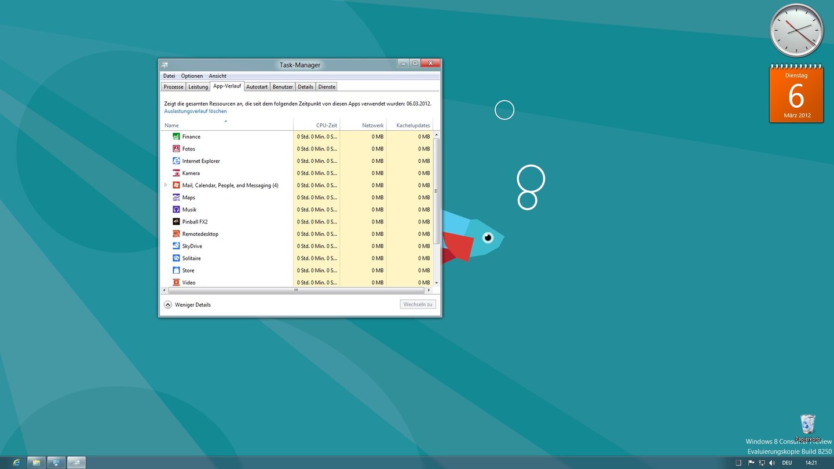Click the Action Center flag icon
834x469 pixels.
pos(751,463)
